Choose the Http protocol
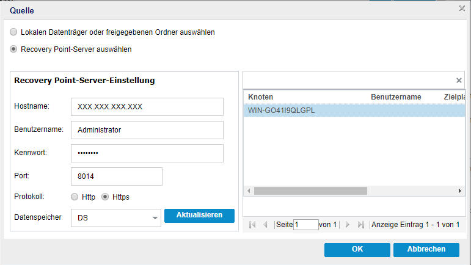The image size is (471, 265). point(75,197)
